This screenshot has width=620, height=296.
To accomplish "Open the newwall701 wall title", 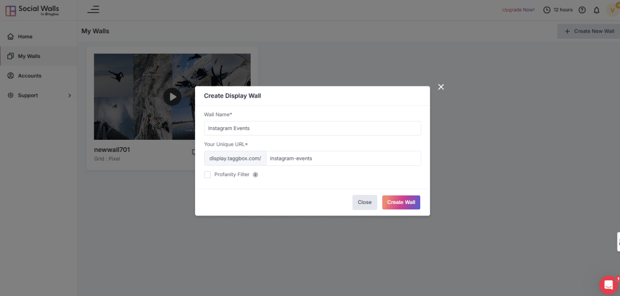I will tap(112, 150).
